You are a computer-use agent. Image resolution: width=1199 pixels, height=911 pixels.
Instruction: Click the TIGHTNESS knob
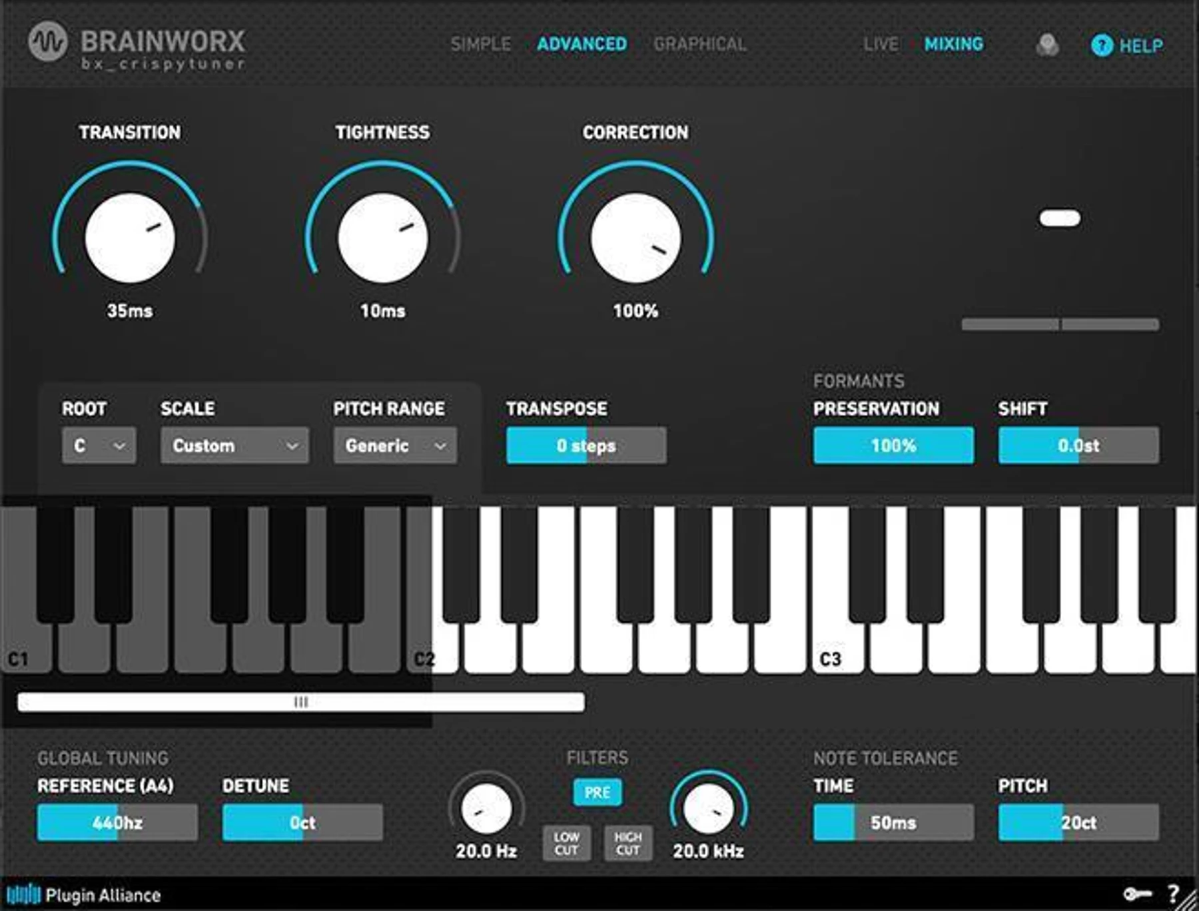383,238
